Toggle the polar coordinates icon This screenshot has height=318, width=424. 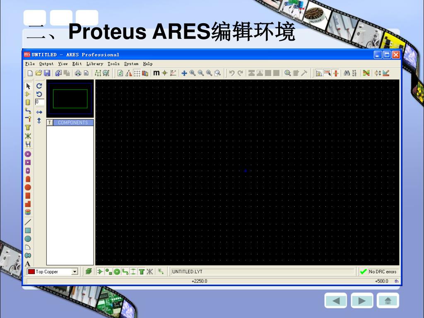pos(173,73)
